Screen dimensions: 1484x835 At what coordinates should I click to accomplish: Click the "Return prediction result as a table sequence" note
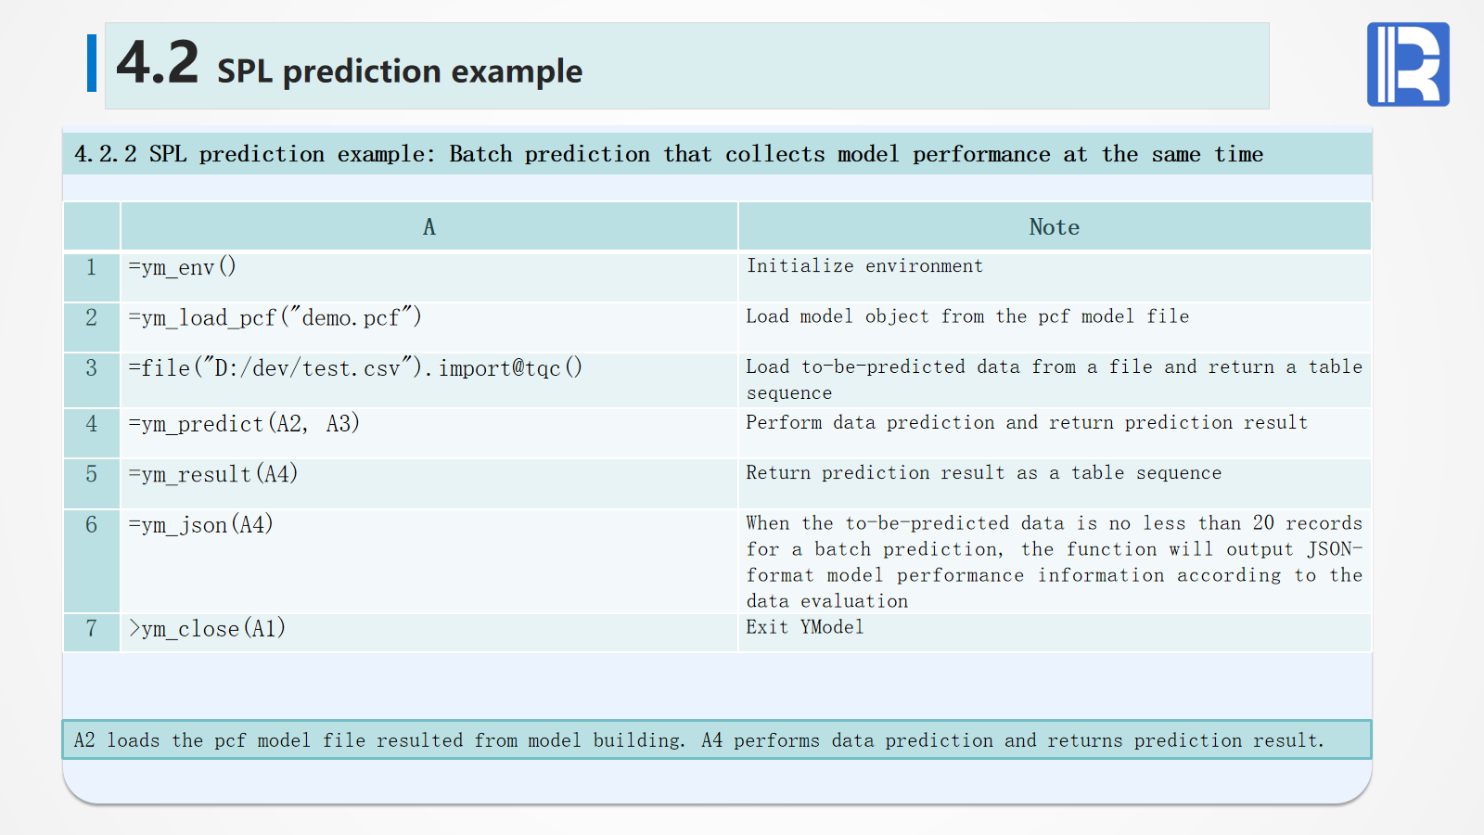pos(983,473)
